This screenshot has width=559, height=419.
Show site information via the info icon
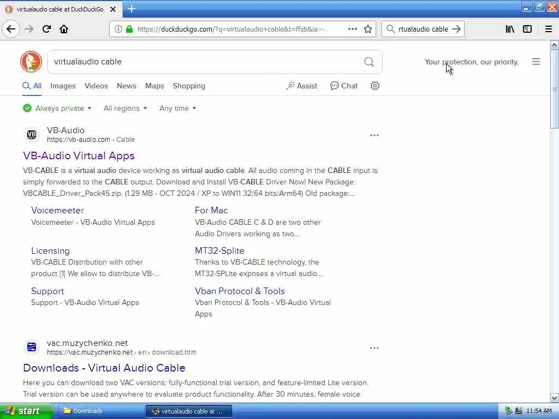118,29
